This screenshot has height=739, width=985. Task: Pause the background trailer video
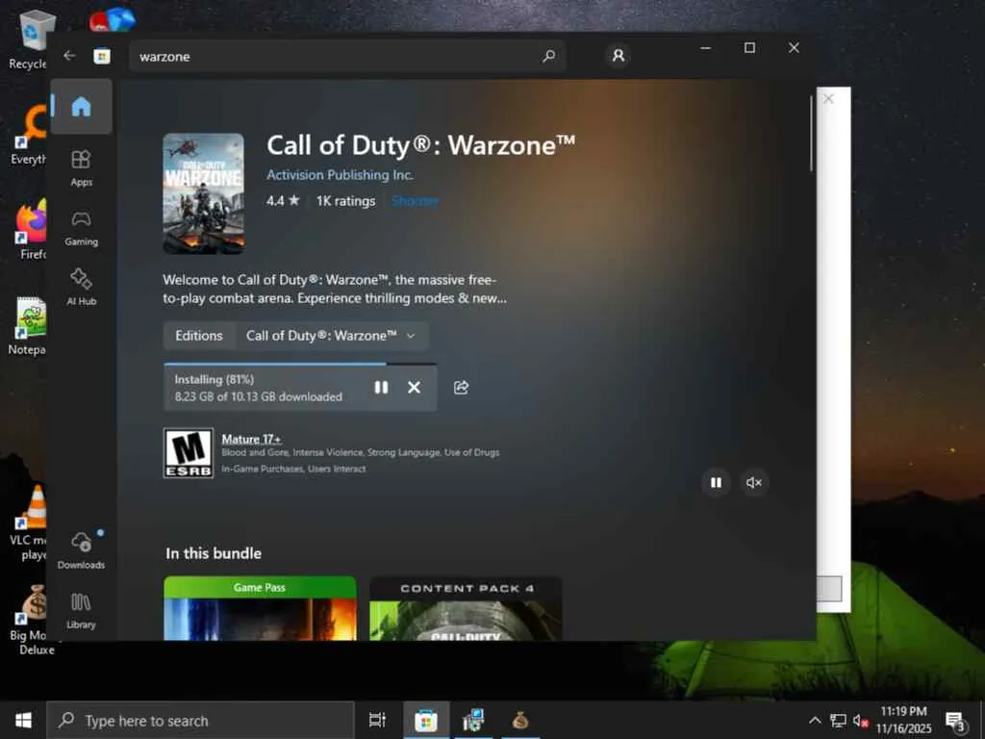click(716, 483)
